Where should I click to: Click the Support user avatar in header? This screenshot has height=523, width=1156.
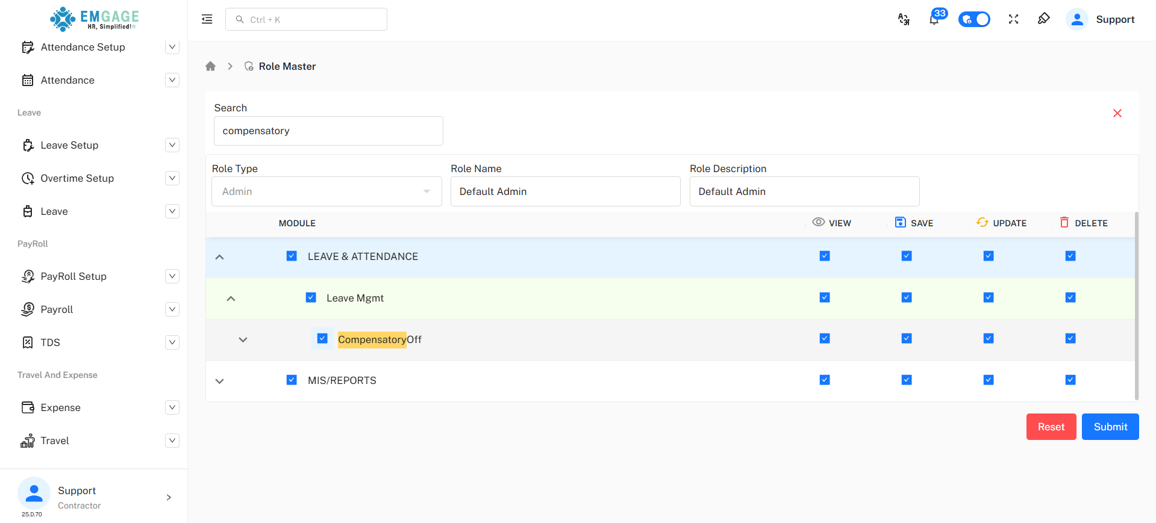click(1076, 19)
